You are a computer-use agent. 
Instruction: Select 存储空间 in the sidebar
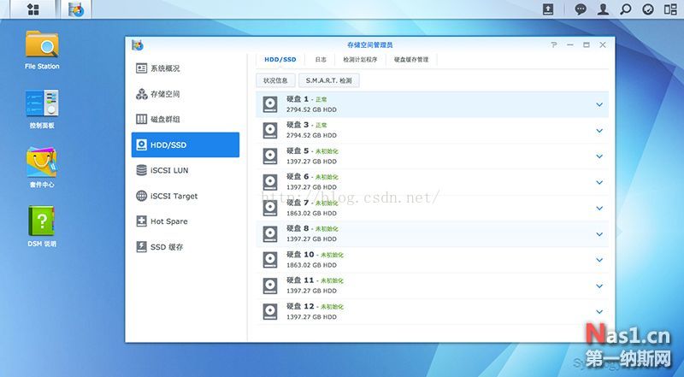(165, 94)
